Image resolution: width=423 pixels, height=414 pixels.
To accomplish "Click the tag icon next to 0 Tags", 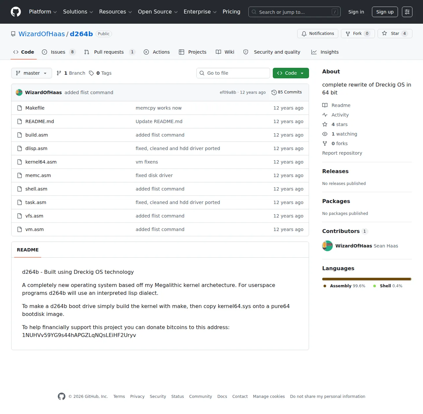I will click(x=92, y=73).
